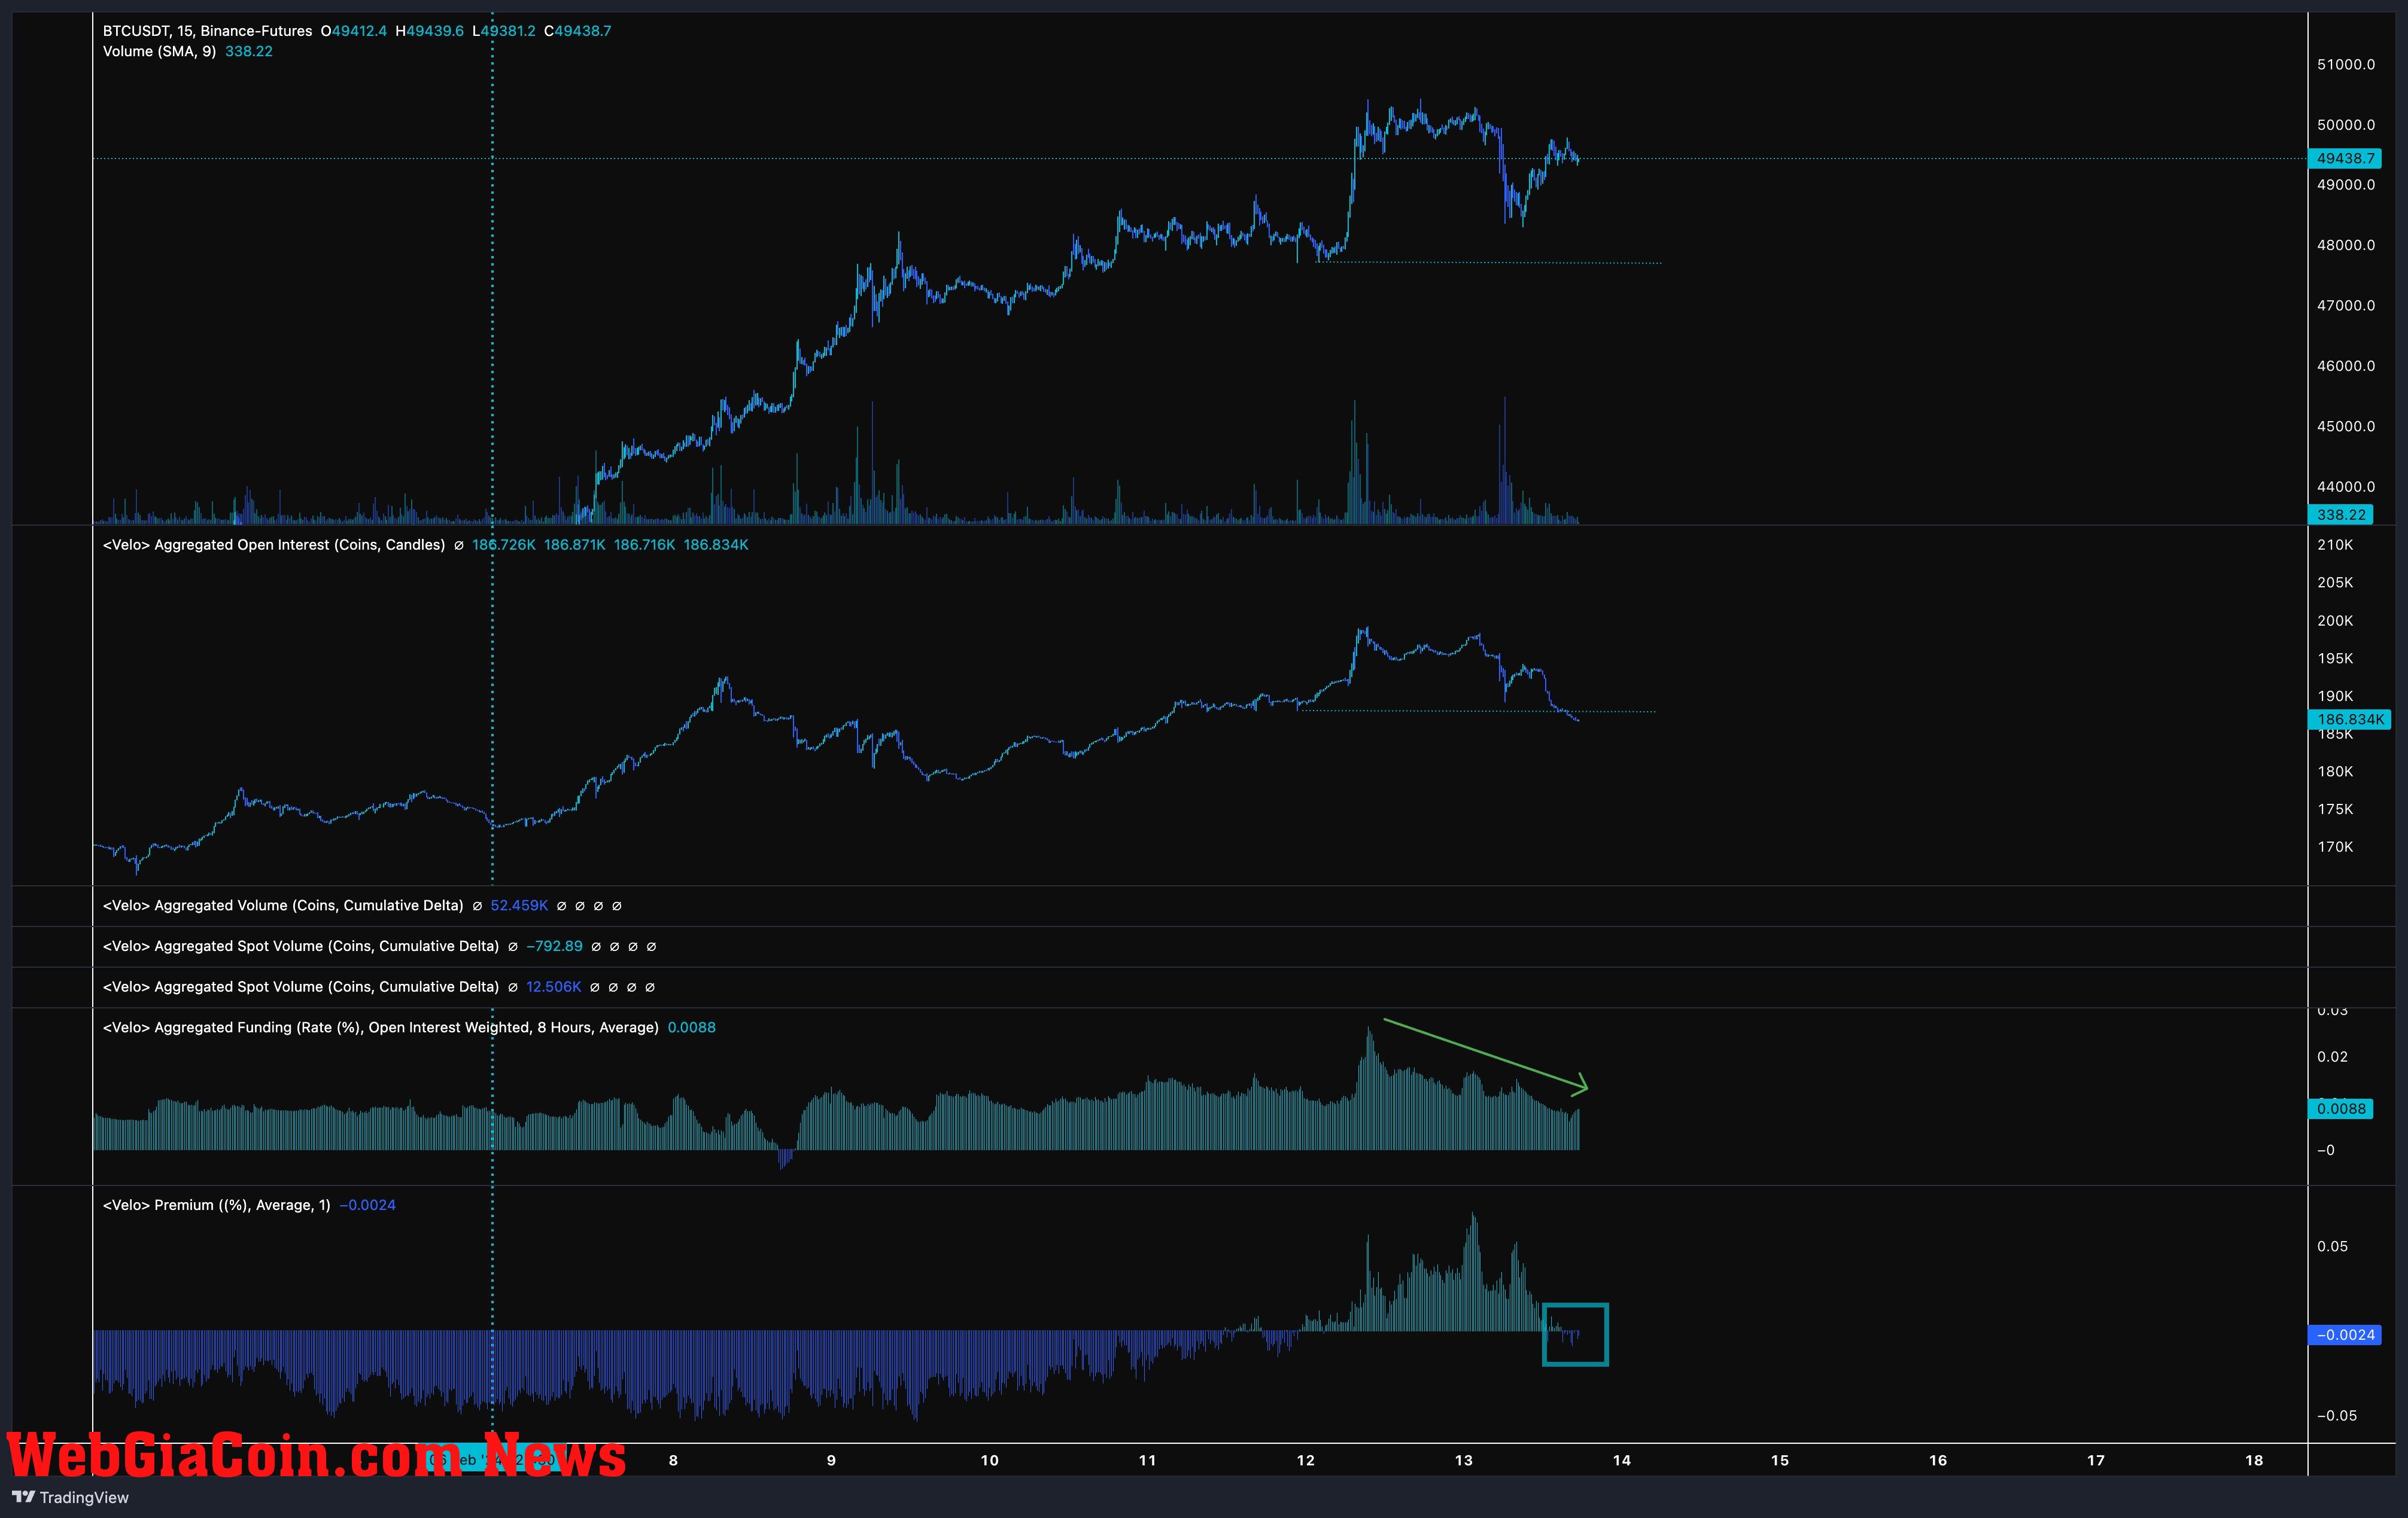Click date 13 on the time axis
Image resolution: width=2408 pixels, height=1518 pixels.
(1463, 1461)
